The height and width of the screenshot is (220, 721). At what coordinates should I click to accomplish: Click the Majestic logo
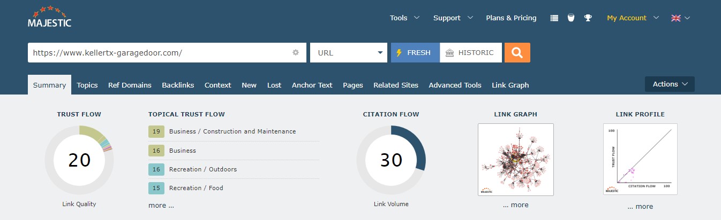49,17
